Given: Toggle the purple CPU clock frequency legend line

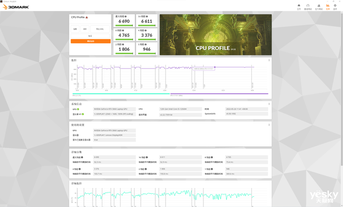Looking at the screenshot, I should coord(219,94).
